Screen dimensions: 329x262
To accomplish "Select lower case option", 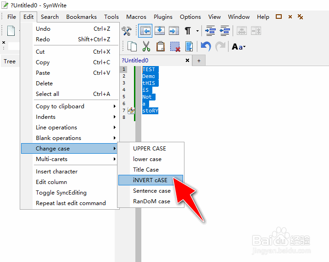I will point(151,159).
